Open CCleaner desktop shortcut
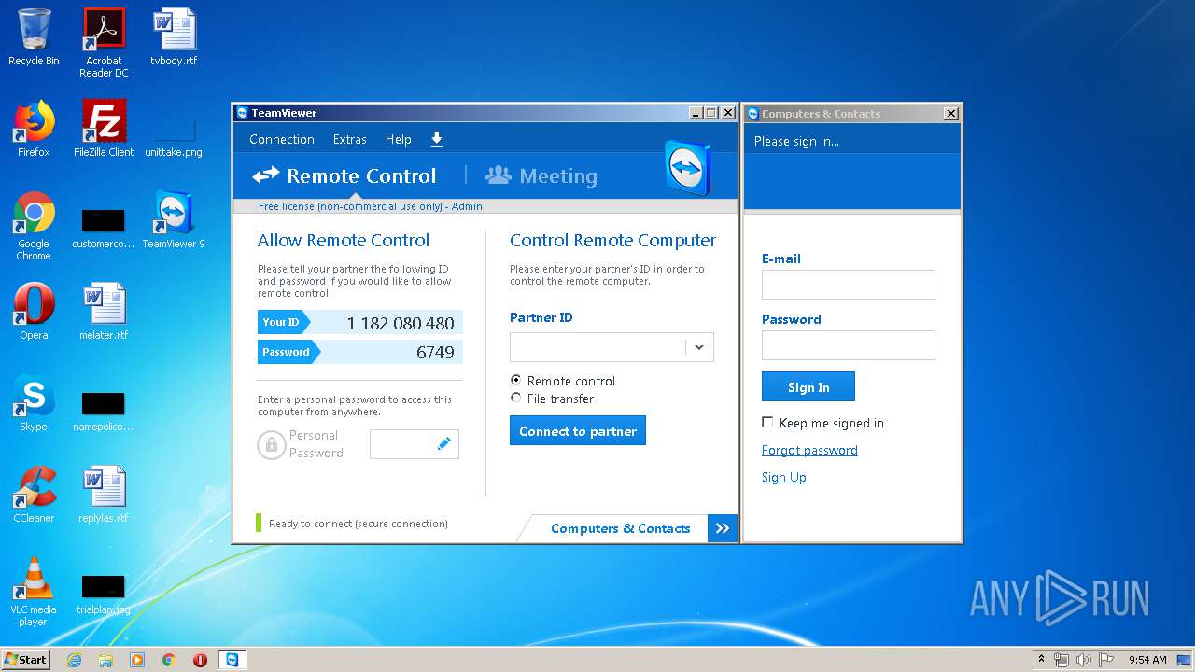This screenshot has height=672, width=1195. point(34,495)
